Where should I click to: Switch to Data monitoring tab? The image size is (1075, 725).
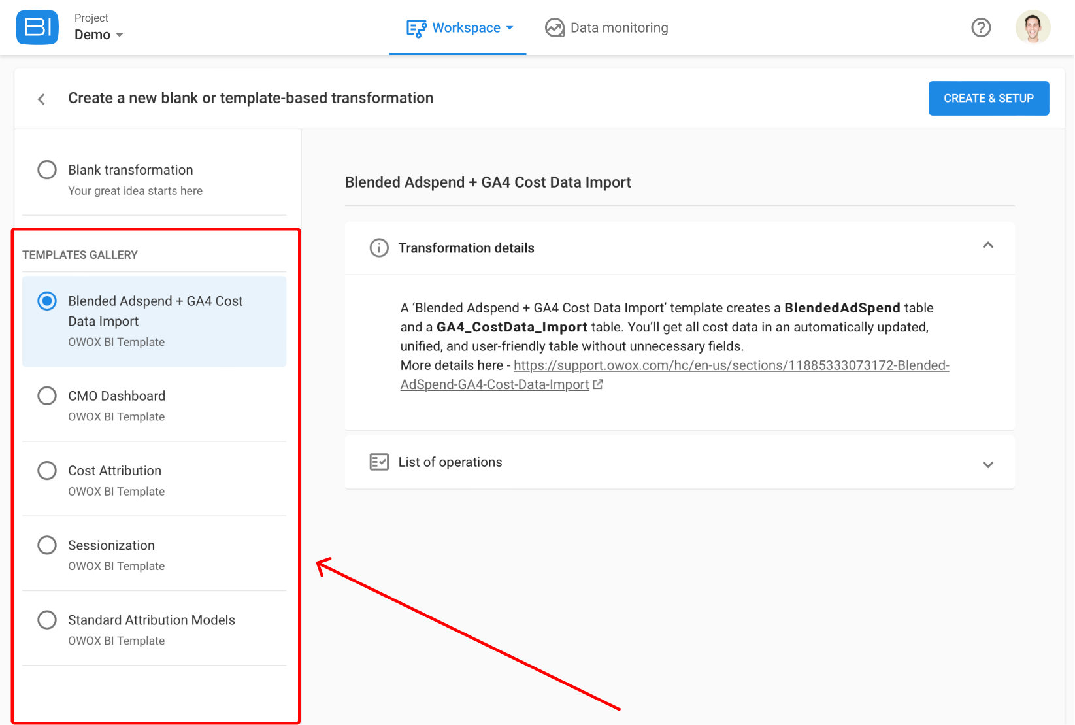tap(606, 28)
